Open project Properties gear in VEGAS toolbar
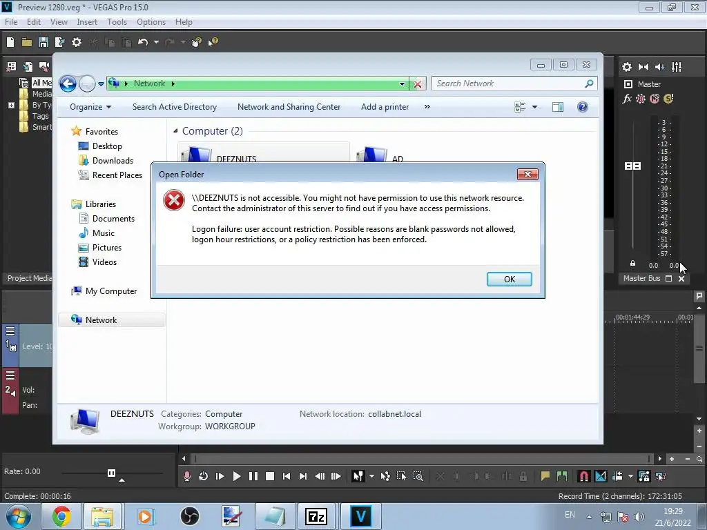The image size is (707, 530). 77,42
